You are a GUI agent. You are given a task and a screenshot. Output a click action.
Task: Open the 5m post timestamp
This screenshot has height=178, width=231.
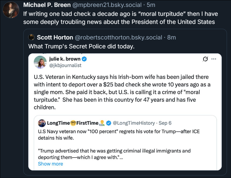(151, 5)
